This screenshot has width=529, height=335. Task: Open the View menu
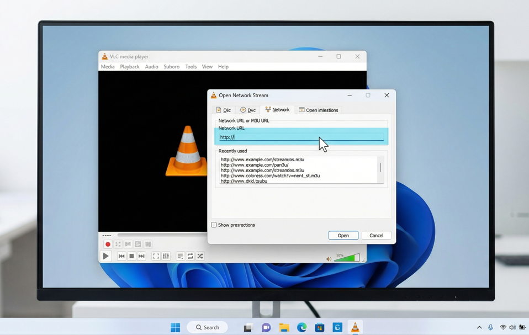[x=207, y=67]
